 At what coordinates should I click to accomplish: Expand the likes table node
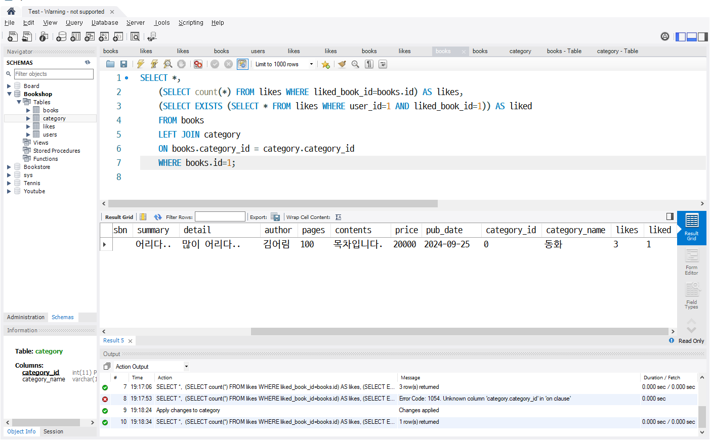[28, 126]
